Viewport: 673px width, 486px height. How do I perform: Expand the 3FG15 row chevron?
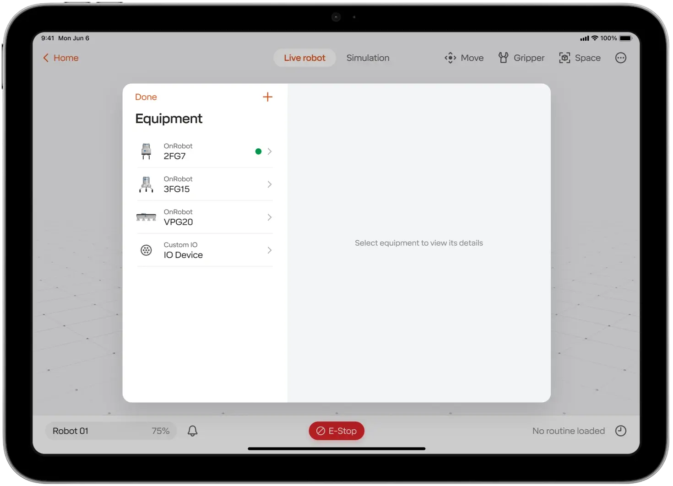click(x=270, y=184)
